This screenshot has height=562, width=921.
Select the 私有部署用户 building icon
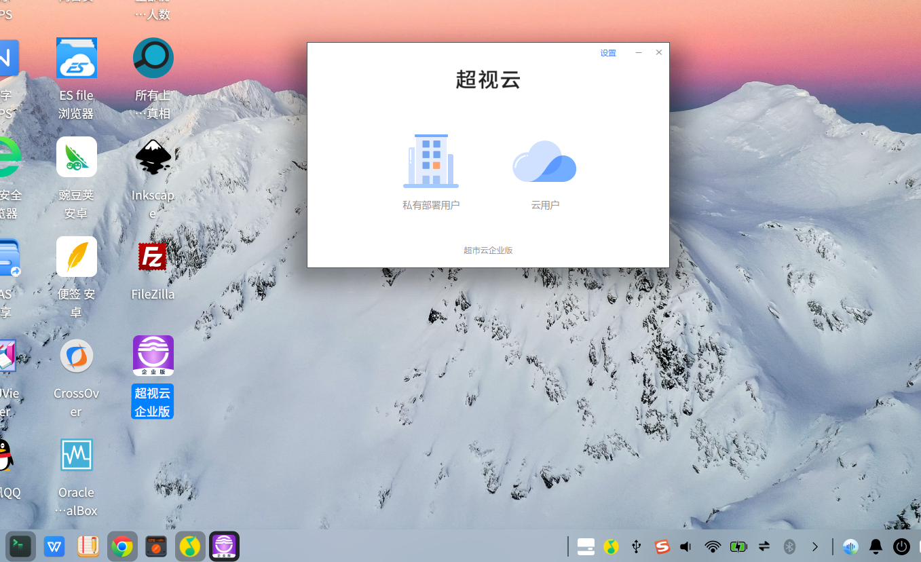(430, 161)
